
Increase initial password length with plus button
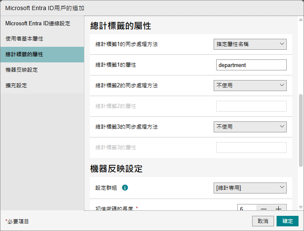point(279,208)
